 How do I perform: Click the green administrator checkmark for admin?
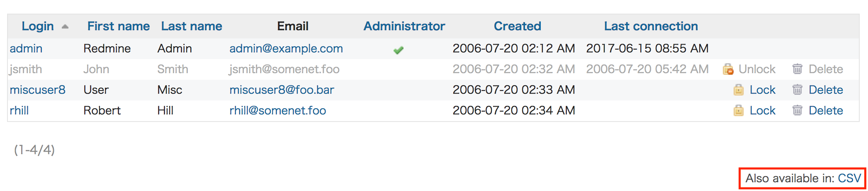point(399,50)
